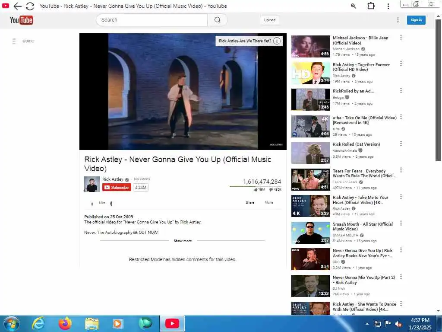Open options for Rick Rolled Cat Version

point(401,144)
